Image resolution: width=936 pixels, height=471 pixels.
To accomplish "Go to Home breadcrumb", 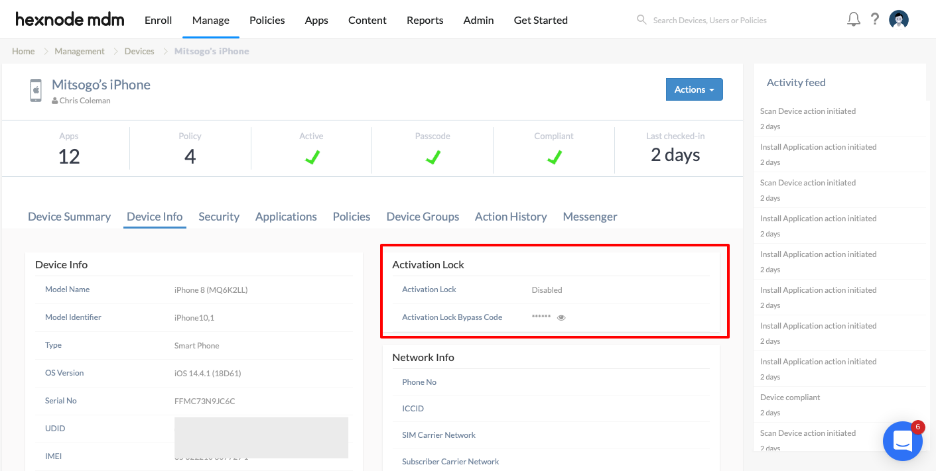I will point(23,51).
